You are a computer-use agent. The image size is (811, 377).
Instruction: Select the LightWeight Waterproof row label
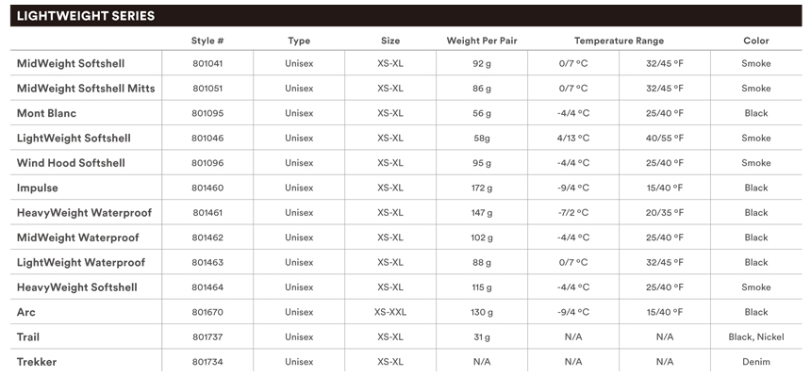(81, 262)
